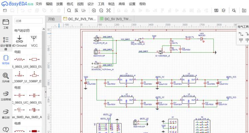249x133 pixels.
Task: Open the 放置 (Place) menu
Action: coord(60,4)
